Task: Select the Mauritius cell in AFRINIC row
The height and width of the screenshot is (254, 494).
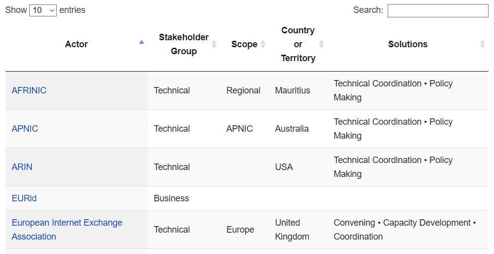Action: click(292, 90)
